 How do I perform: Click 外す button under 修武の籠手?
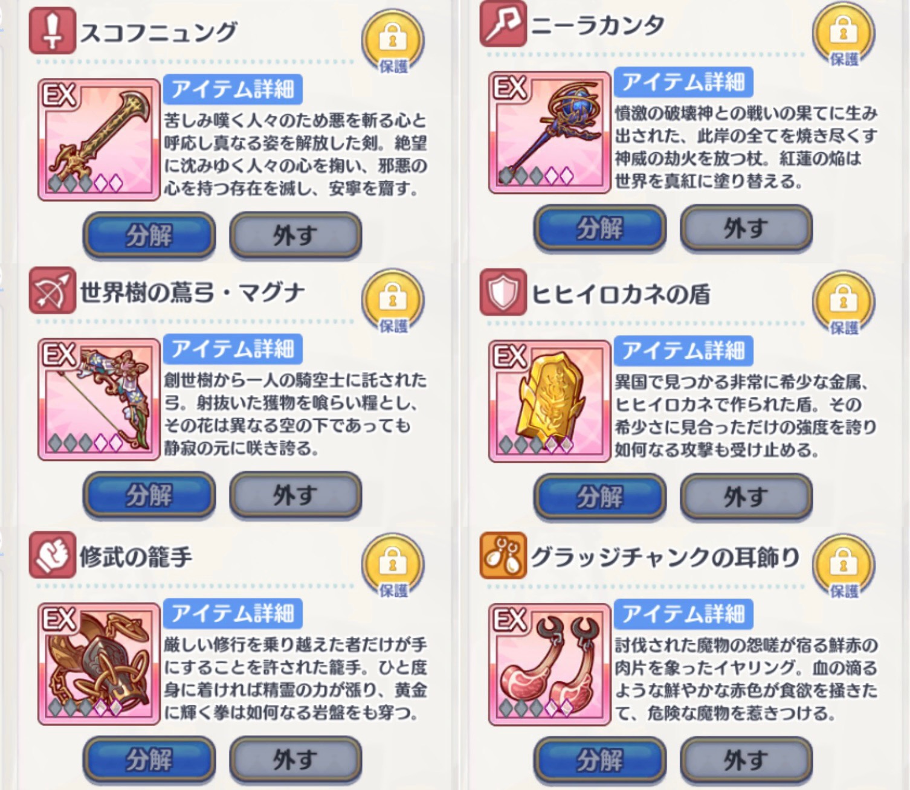(295, 759)
